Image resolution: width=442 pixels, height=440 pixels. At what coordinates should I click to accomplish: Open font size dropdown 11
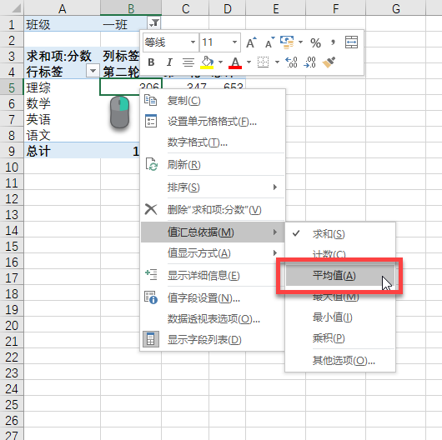(x=234, y=42)
